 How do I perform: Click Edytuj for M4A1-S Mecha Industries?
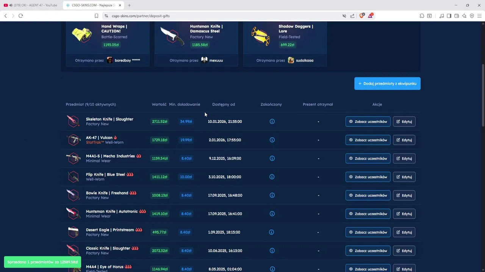(x=404, y=158)
